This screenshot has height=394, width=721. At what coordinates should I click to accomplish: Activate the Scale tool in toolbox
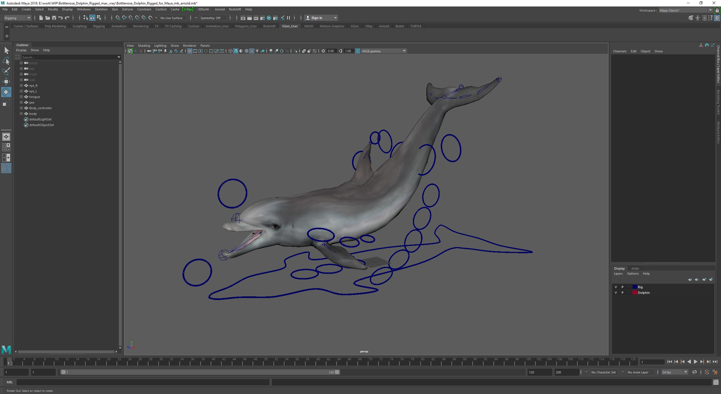[x=6, y=102]
